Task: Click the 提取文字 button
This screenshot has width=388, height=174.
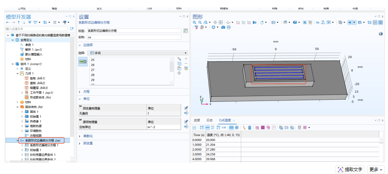Action: (350, 170)
